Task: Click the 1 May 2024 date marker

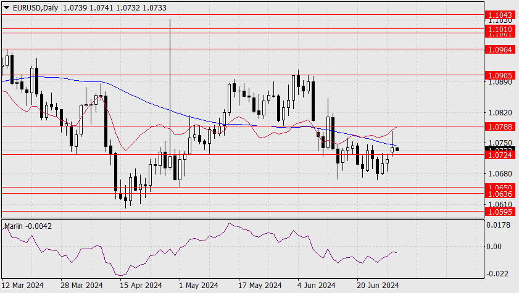Action: (199, 285)
